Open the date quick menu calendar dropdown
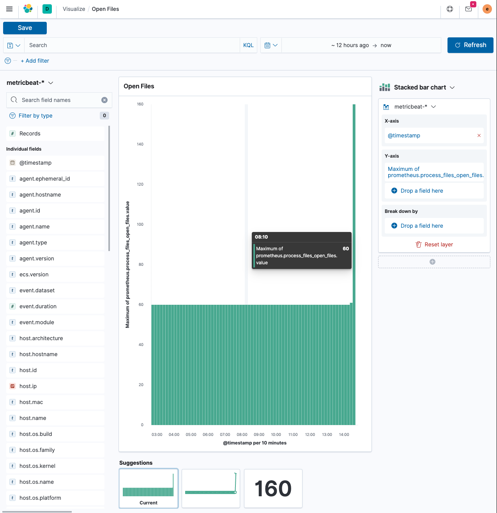This screenshot has width=497, height=513. 271,46
